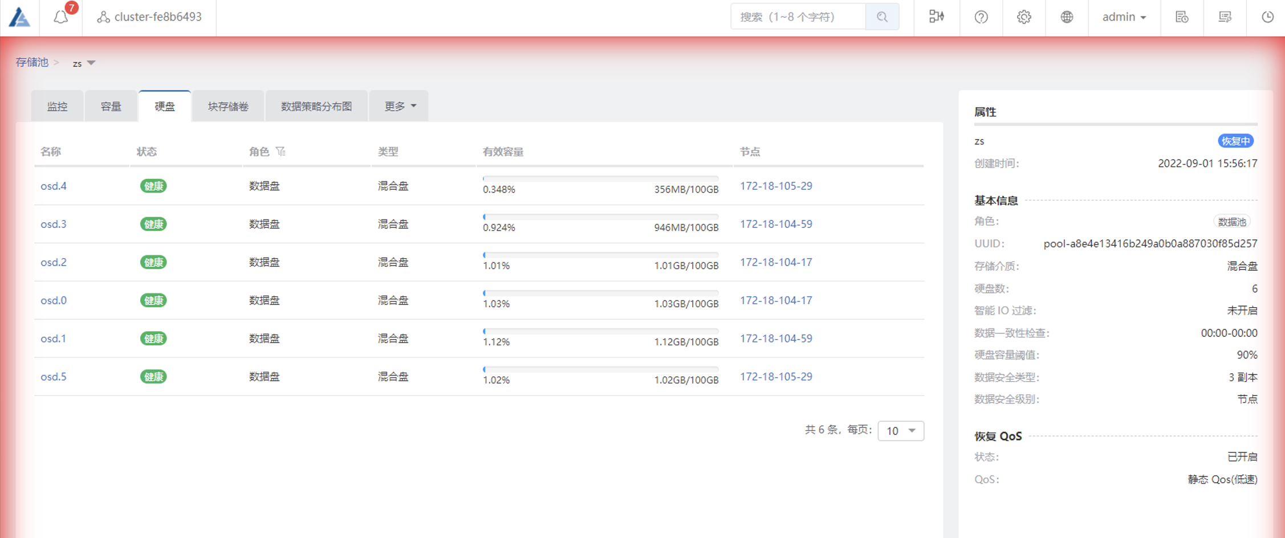The width and height of the screenshot is (1285, 538).
Task: Switch to the 监控 tab
Action: (57, 107)
